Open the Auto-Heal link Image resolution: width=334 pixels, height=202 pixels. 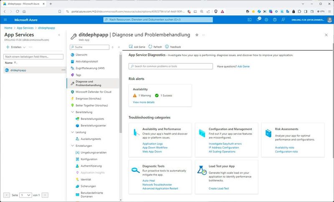point(149,180)
